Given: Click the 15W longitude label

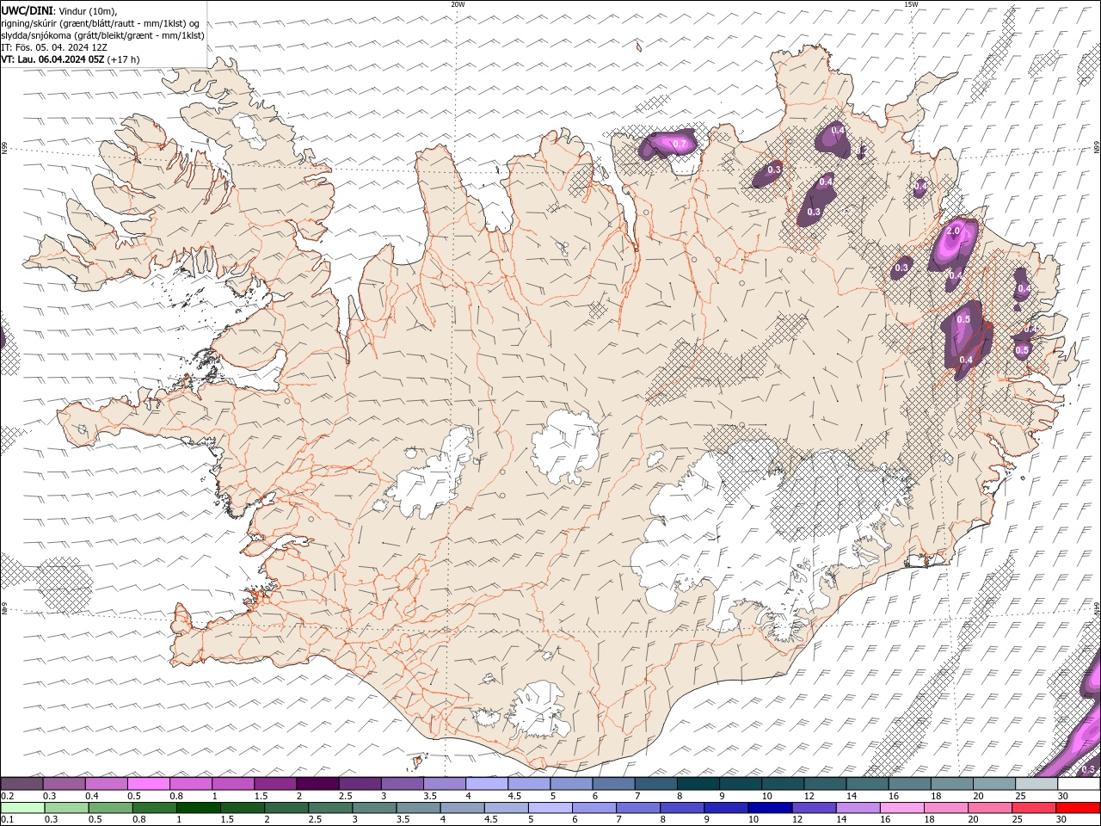Looking at the screenshot, I should coord(911,4).
